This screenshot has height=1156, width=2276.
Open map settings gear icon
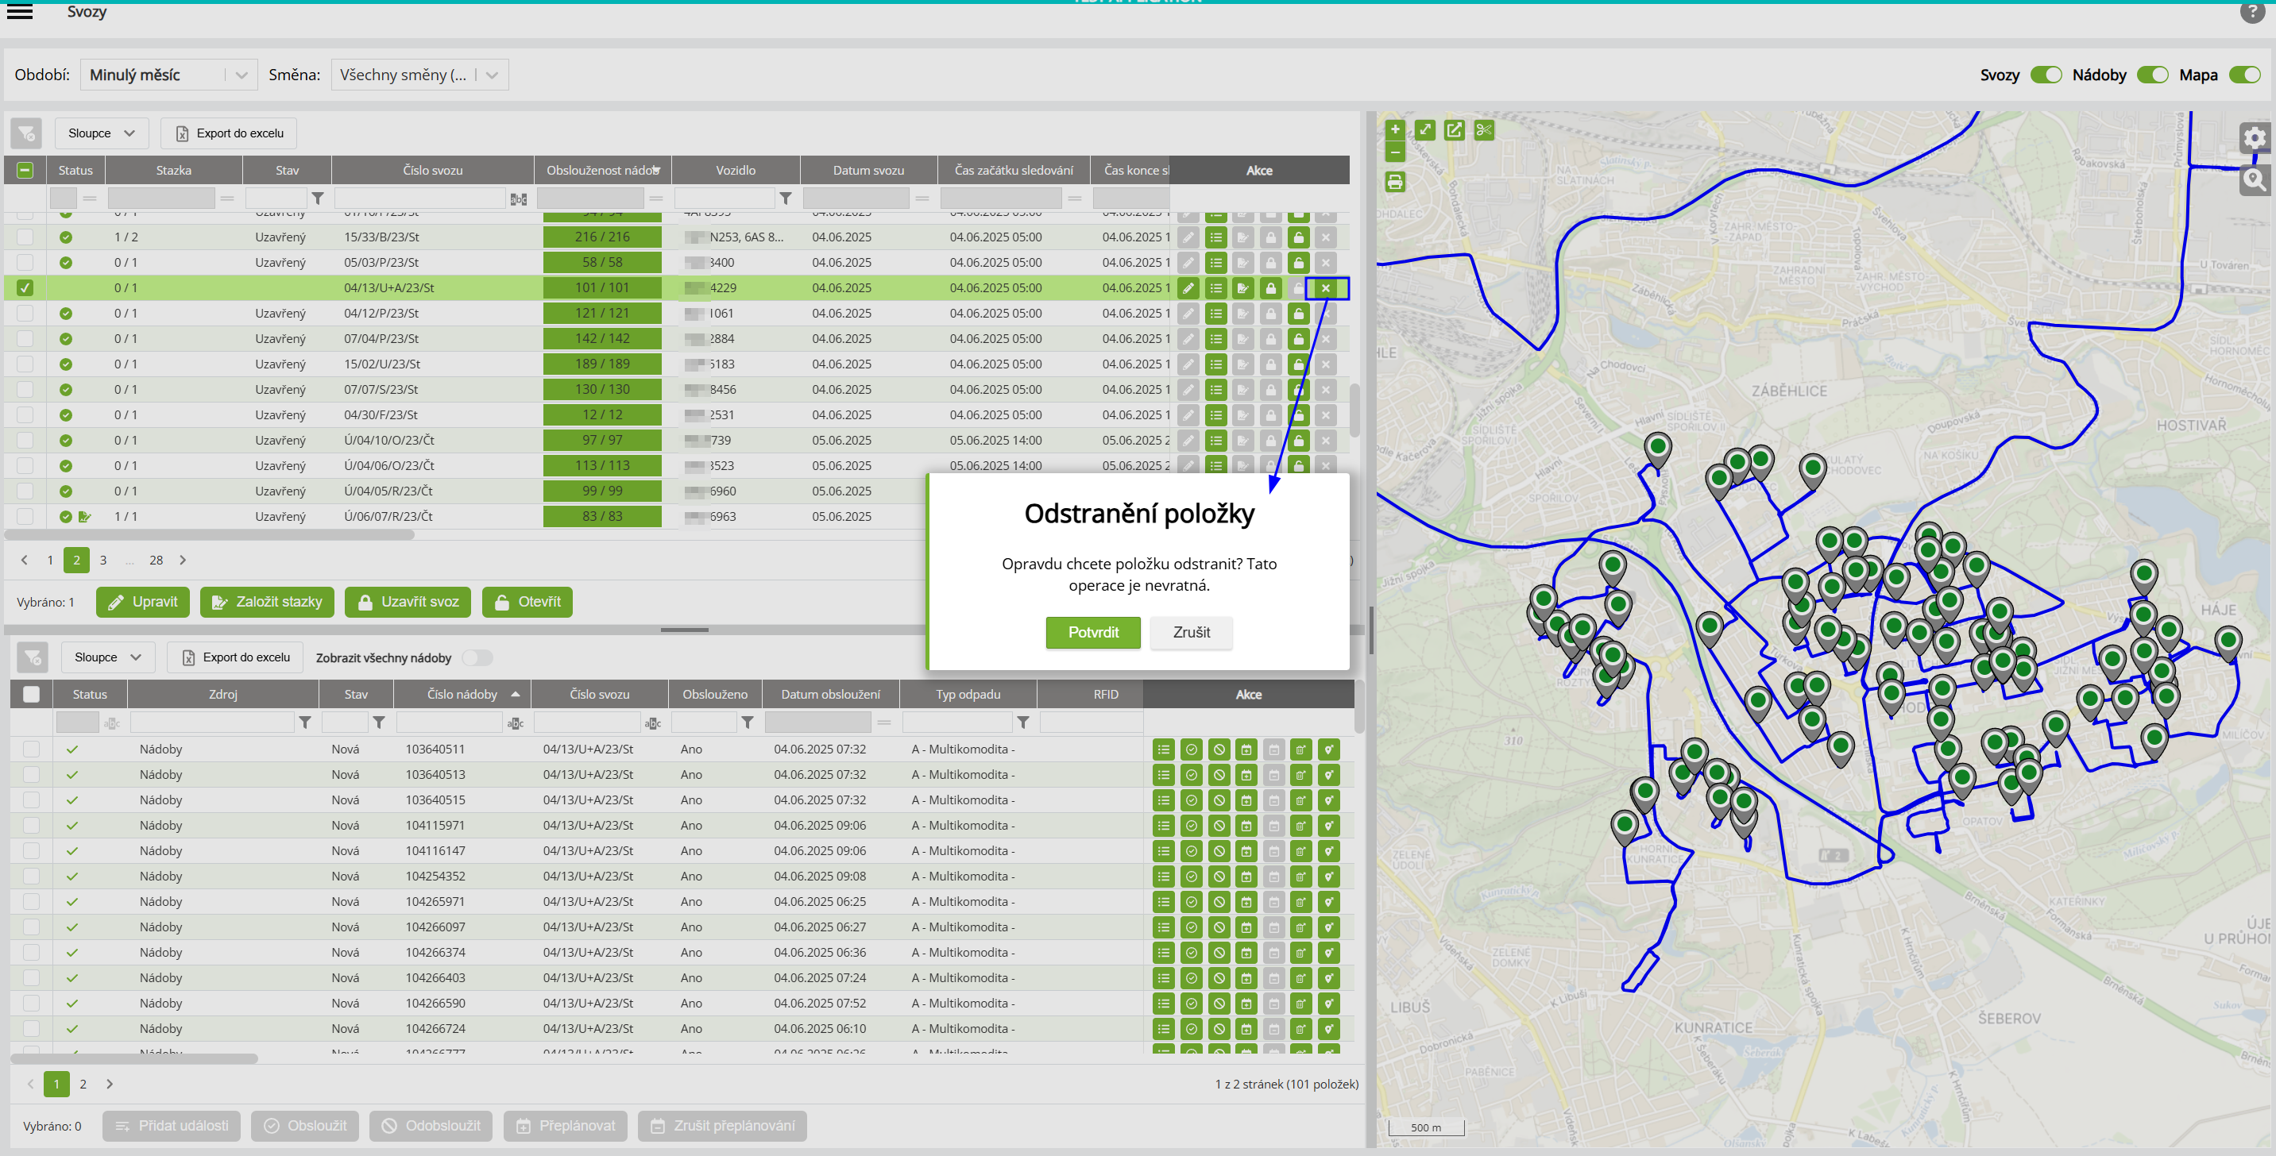pyautogui.click(x=2254, y=137)
